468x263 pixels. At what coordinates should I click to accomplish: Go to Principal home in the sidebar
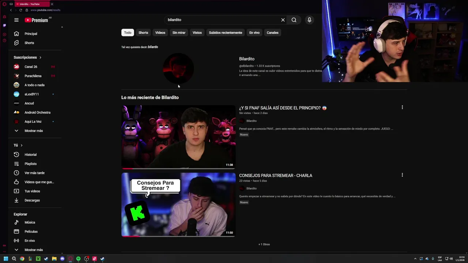coord(35,34)
